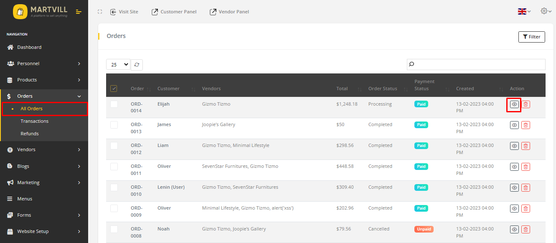556x243 pixels.
Task: Click the refresh icon beside page size selector
Action: coord(137,65)
